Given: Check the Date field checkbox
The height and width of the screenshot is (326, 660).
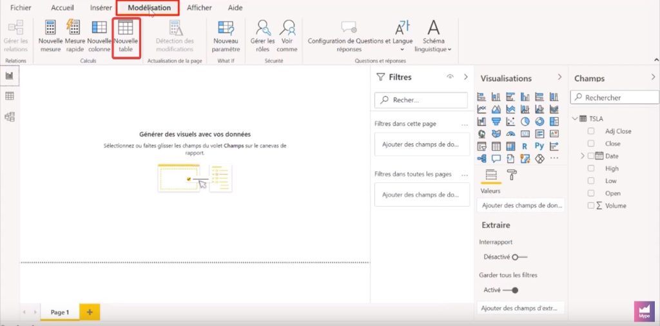Looking at the screenshot, I should (x=591, y=156).
